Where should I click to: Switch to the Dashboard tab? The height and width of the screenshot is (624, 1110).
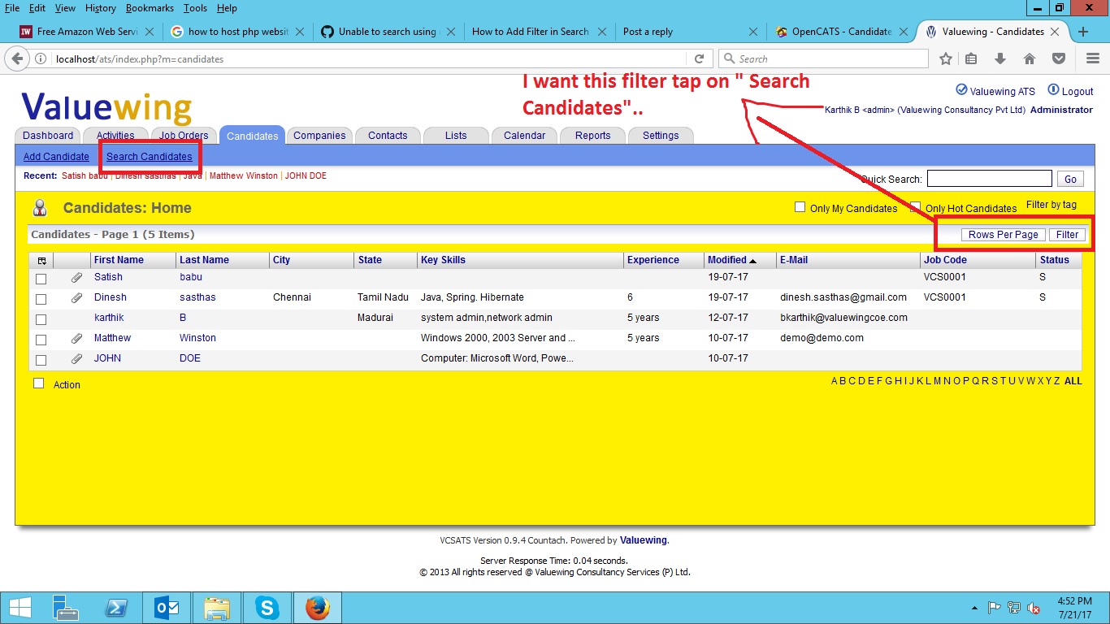coord(48,136)
